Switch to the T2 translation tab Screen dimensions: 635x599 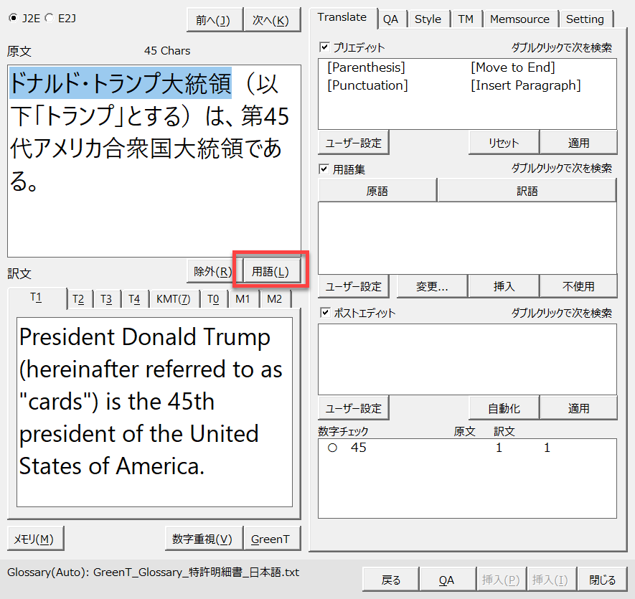tap(78, 299)
